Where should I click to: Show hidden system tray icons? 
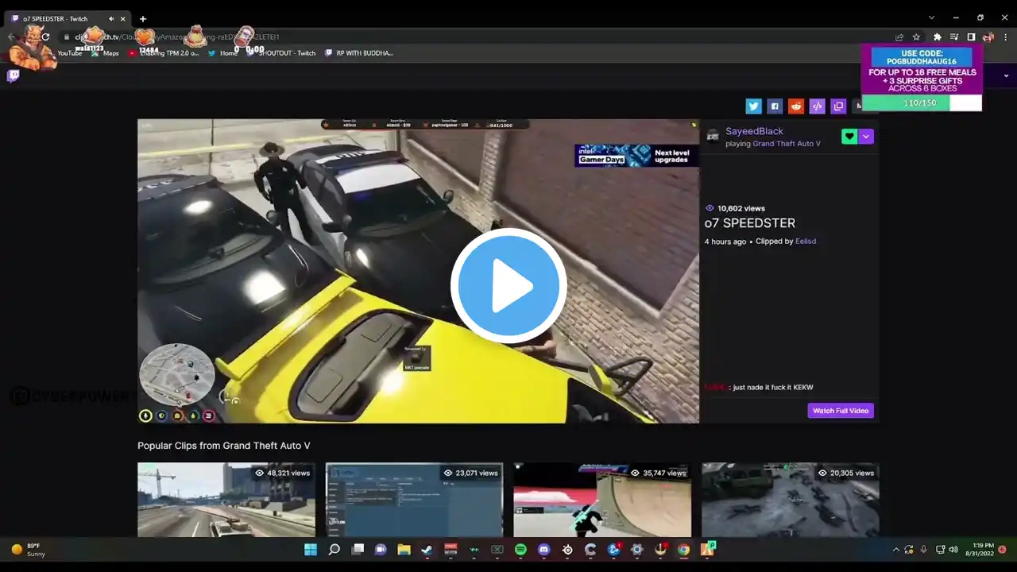[x=896, y=549]
